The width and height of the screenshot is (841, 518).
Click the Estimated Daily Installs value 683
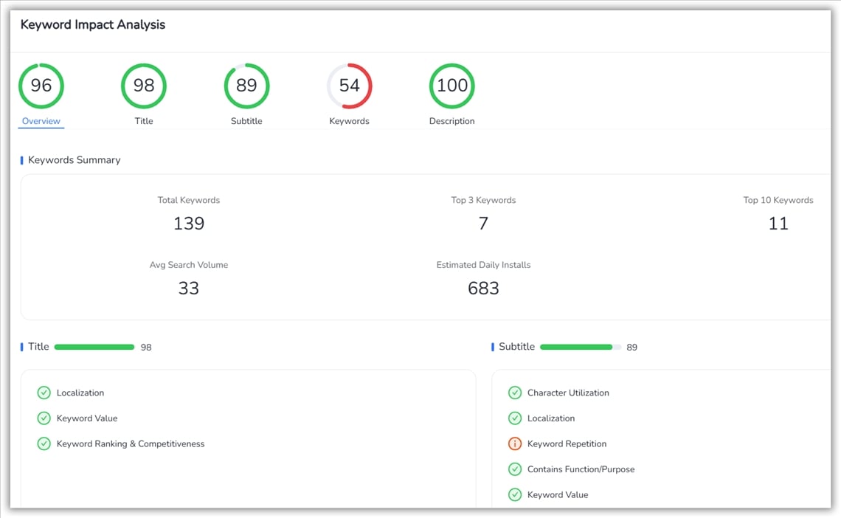(483, 288)
